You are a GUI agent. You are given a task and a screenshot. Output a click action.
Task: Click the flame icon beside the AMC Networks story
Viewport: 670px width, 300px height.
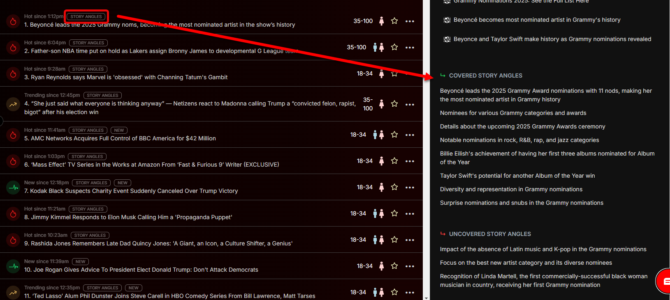click(x=13, y=135)
